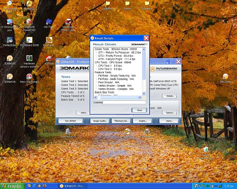Minimize the 3DMark05 main window
Image resolution: width=237 pixels, height=189 pixels.
167,61
